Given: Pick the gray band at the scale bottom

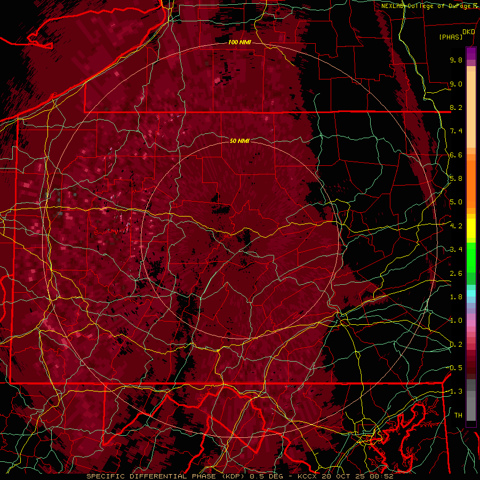Looking at the screenshot, I should [x=471, y=407].
